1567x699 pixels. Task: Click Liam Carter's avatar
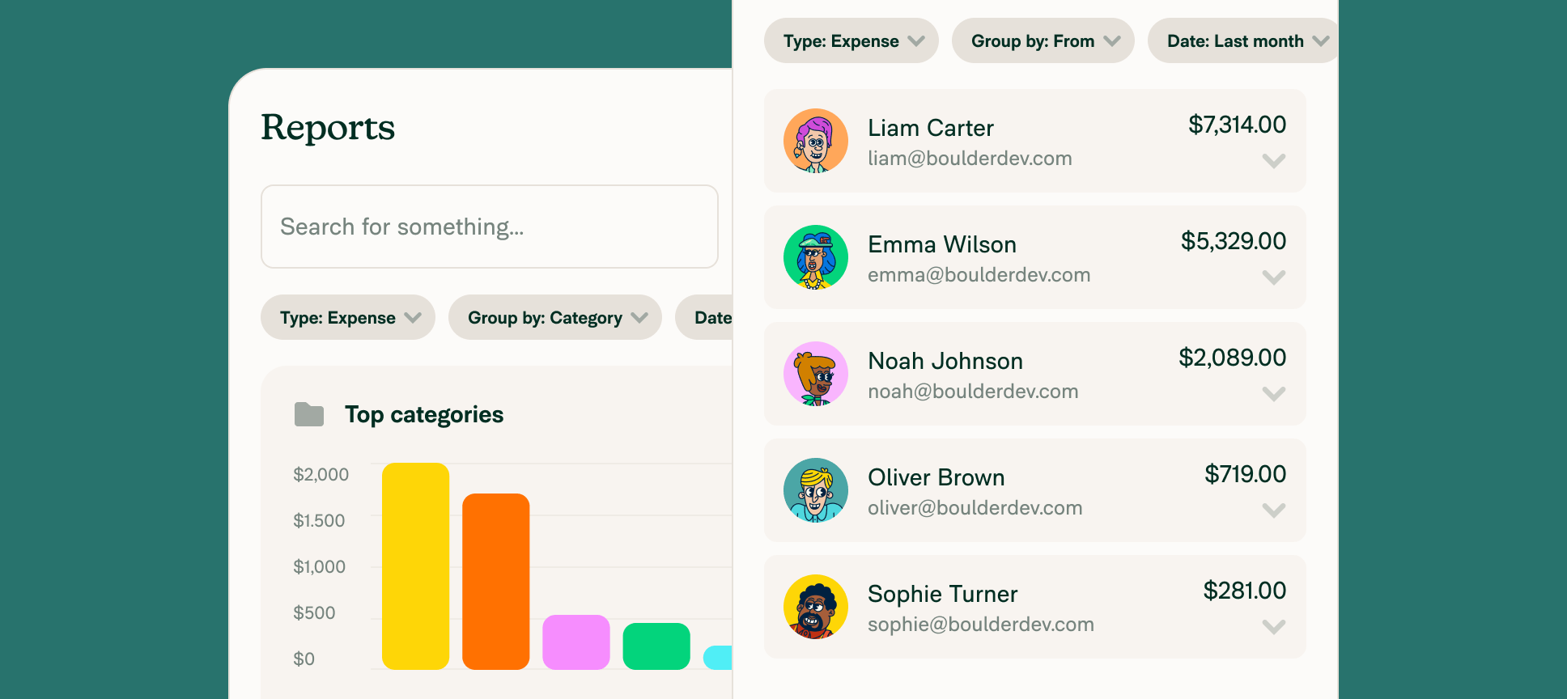(816, 141)
